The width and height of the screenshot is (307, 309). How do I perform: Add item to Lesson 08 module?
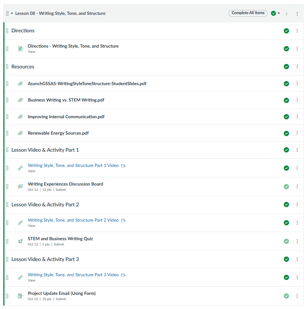pos(287,14)
